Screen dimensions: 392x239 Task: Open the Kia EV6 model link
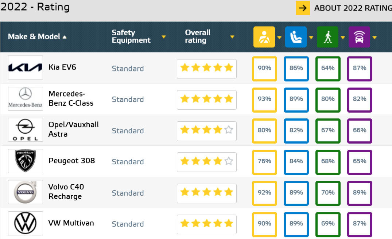(x=62, y=67)
